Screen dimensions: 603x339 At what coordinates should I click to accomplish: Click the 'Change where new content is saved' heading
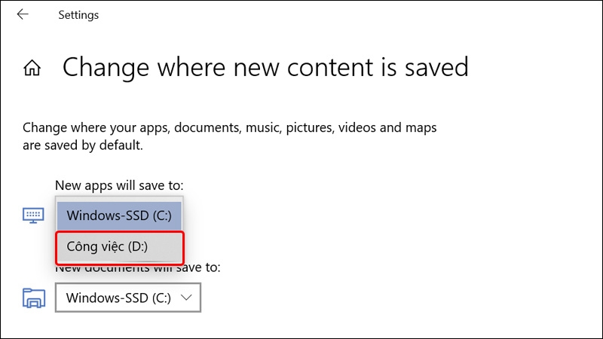coord(265,68)
